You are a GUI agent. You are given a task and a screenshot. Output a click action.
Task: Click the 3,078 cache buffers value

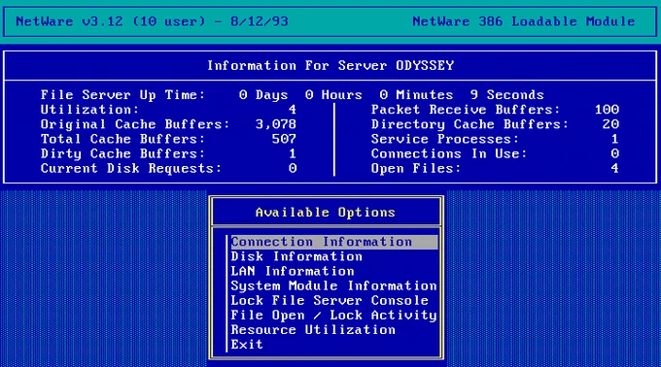click(x=276, y=124)
